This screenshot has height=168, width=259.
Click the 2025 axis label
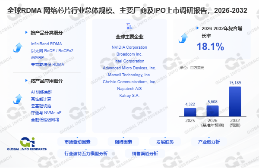tap(190, 121)
